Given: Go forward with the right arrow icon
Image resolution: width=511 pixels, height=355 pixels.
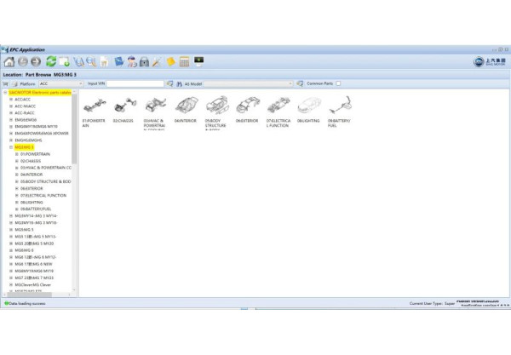Looking at the screenshot, I should (36, 62).
